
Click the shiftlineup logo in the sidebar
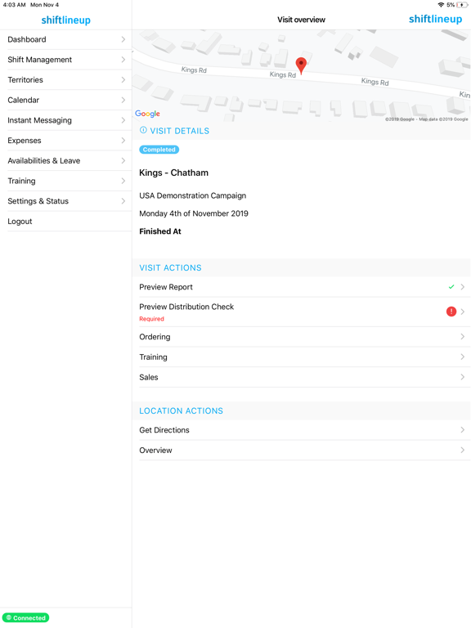point(66,20)
